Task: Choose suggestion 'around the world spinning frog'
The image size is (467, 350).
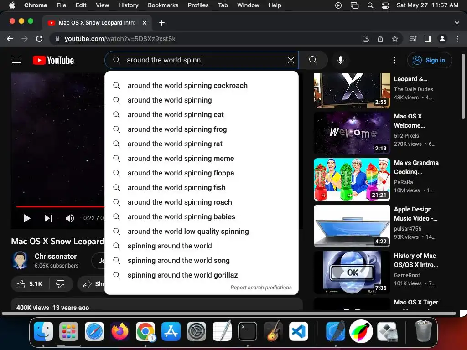Action: click(x=201, y=129)
